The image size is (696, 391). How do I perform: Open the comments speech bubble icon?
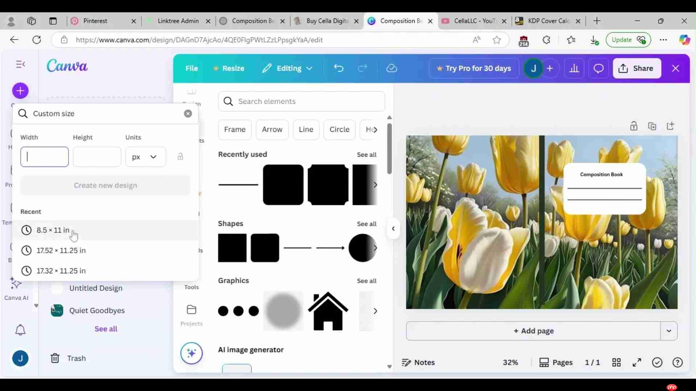coord(598,68)
